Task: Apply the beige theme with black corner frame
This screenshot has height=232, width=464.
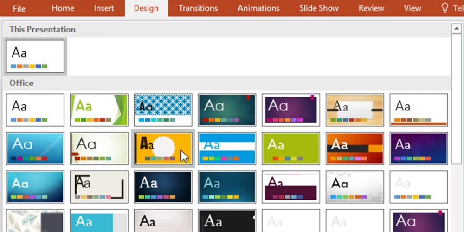Action: pos(99,187)
